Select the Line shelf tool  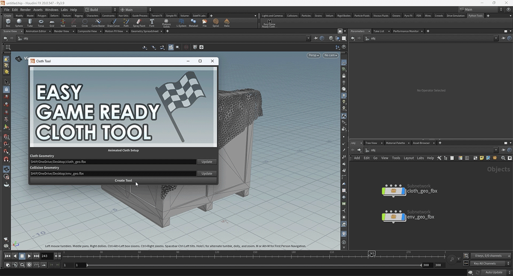click(74, 23)
